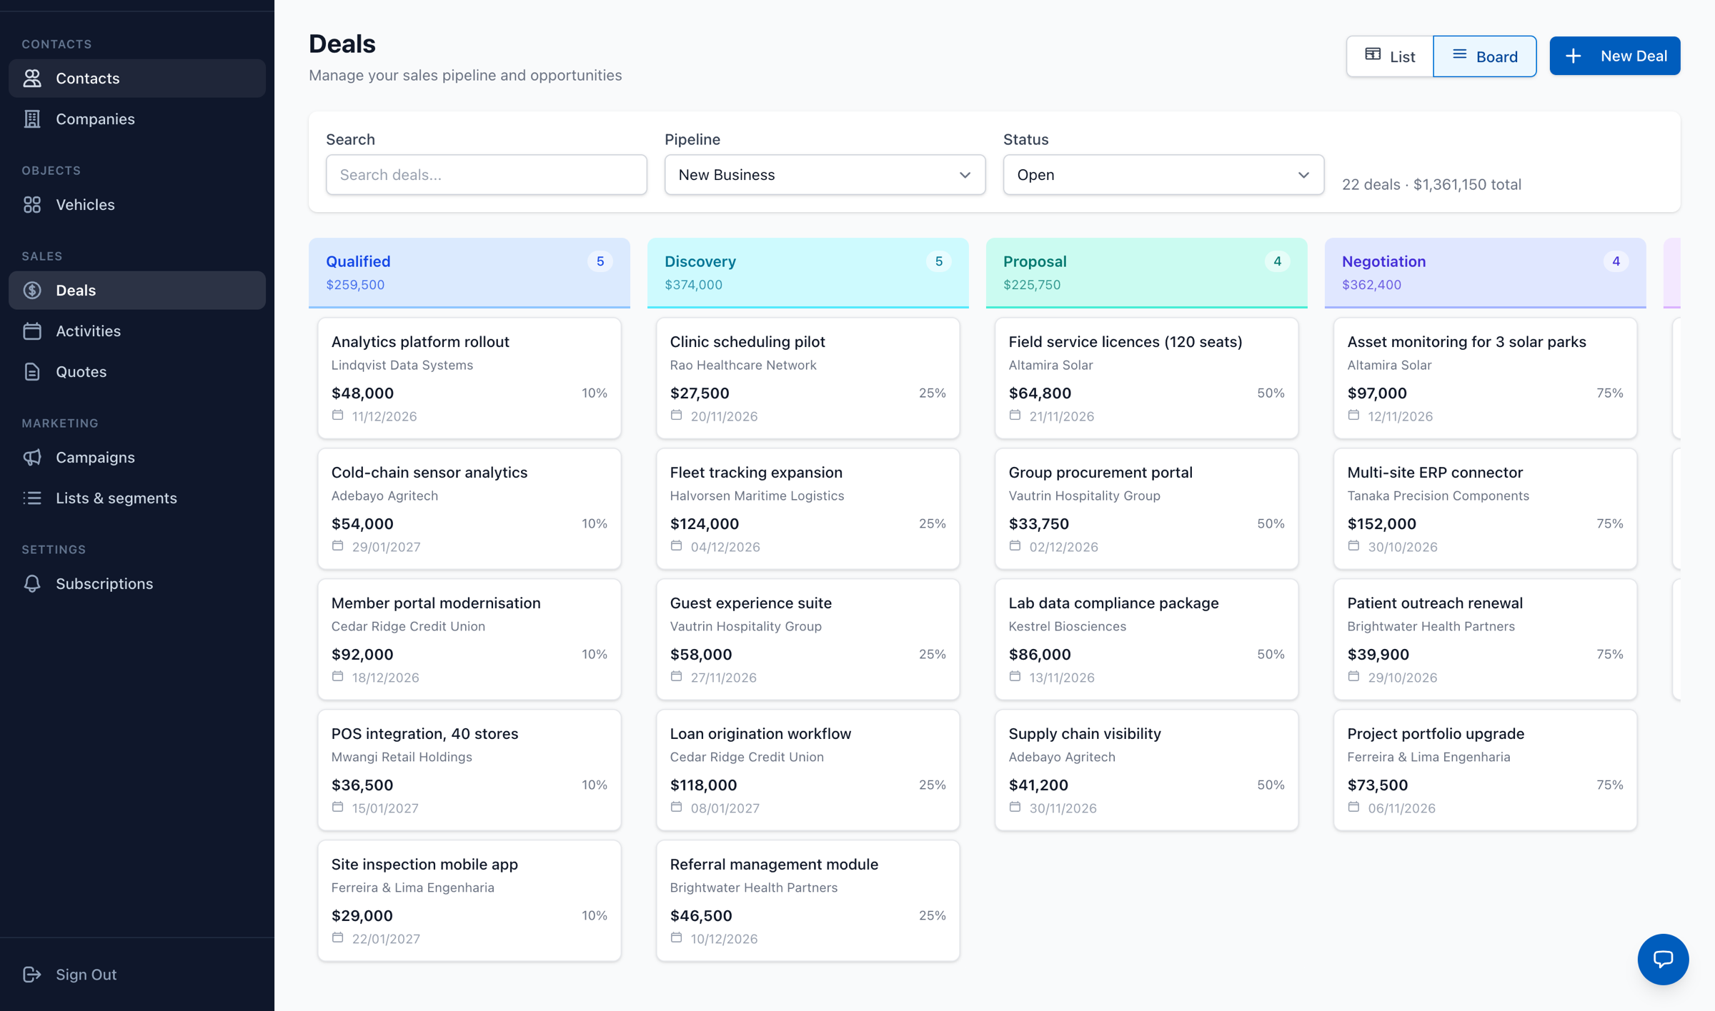Open the Pipeline dropdown

tap(825, 175)
